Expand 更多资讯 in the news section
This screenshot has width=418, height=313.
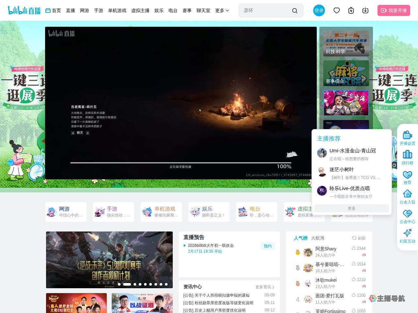[x=264, y=287]
